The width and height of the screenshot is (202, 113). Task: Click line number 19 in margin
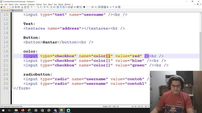tap(6, 56)
